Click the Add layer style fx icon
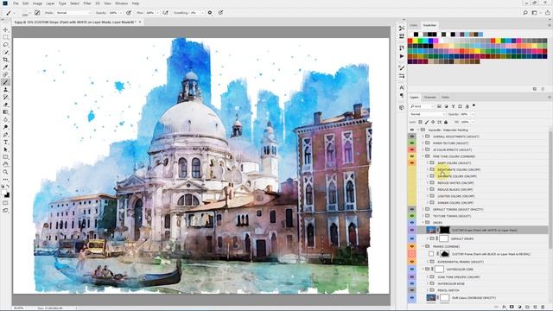Viewport: 553px width, 311px height. [x=504, y=308]
